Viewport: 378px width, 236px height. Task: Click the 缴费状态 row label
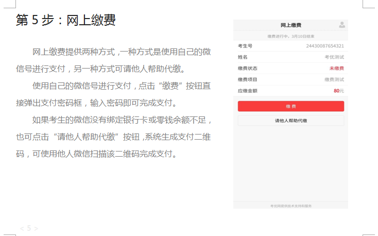tap(247, 69)
